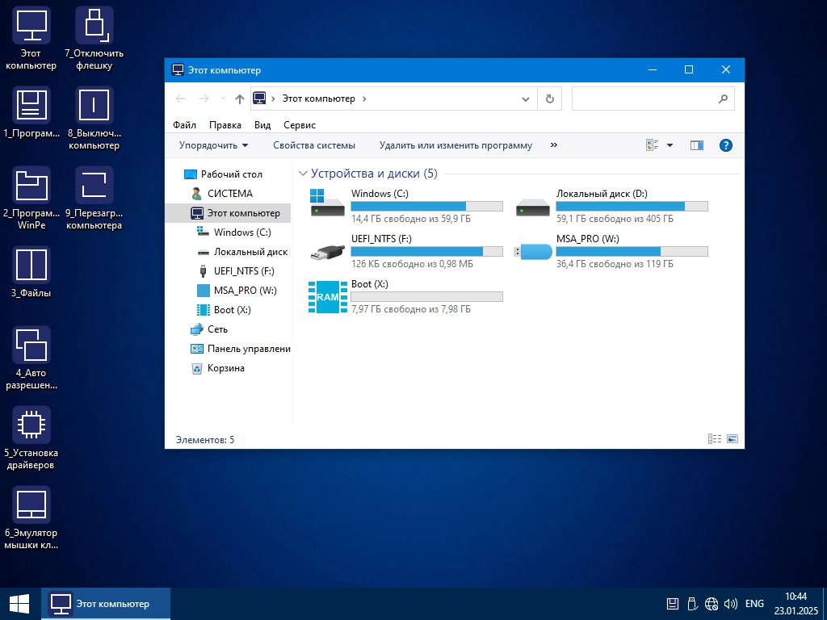Open the Упорядочить dropdown menu
Image resolution: width=827 pixels, height=620 pixels.
click(x=213, y=145)
